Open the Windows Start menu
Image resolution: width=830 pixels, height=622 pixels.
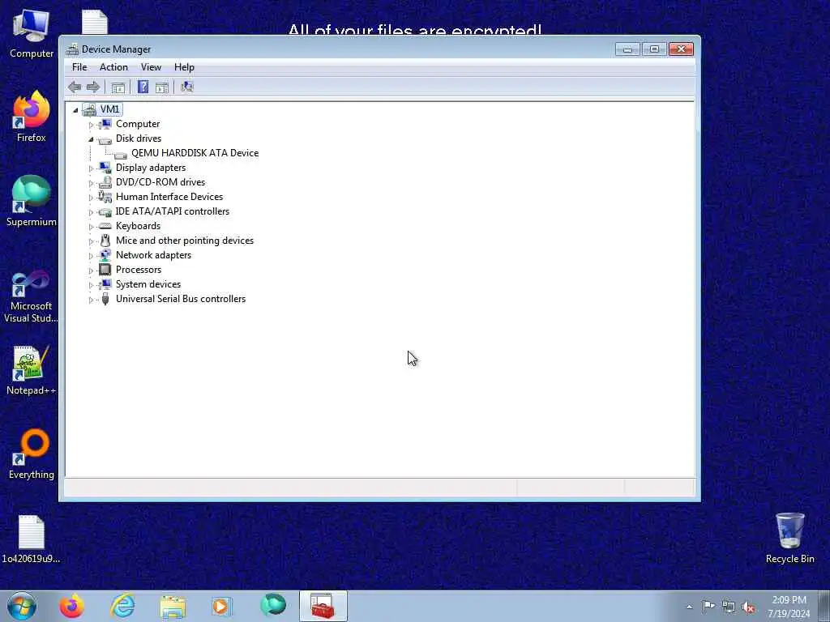tap(22, 607)
